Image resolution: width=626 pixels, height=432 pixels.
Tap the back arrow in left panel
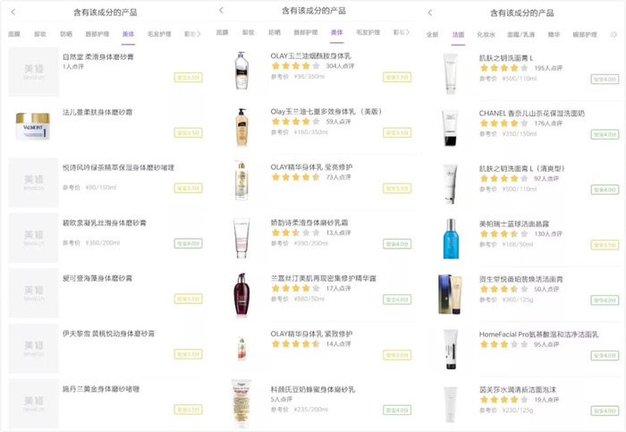coord(13,12)
